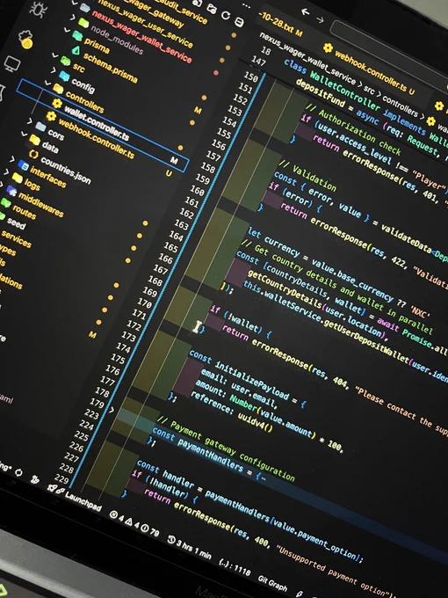448x598 pixels.
Task: Open the Run and Debug bug icon
Action: tap(38, 9)
